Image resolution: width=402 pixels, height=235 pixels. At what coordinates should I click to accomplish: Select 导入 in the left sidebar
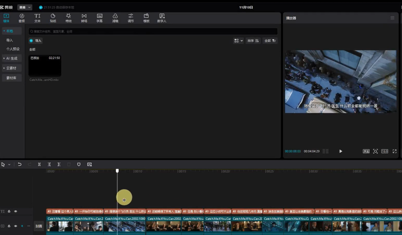point(9,40)
